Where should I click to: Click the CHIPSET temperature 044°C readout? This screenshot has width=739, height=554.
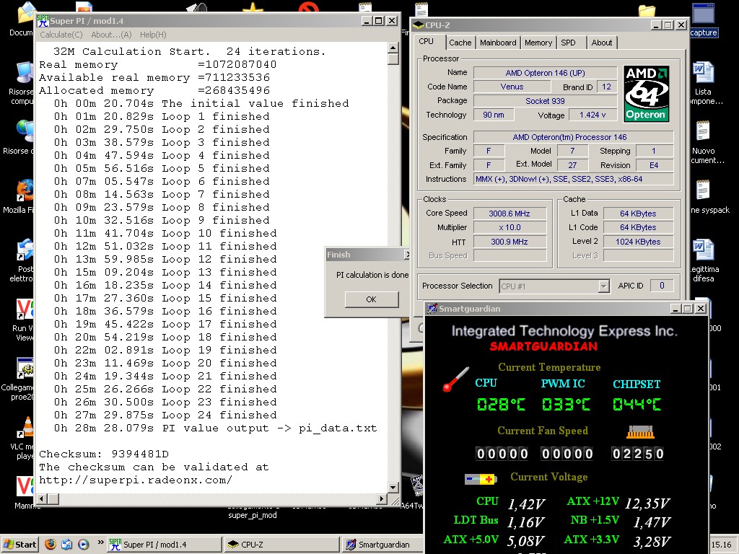coord(637,404)
